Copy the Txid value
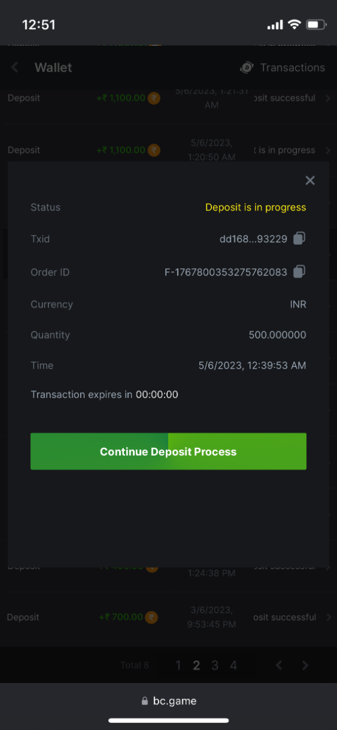 pos(299,239)
